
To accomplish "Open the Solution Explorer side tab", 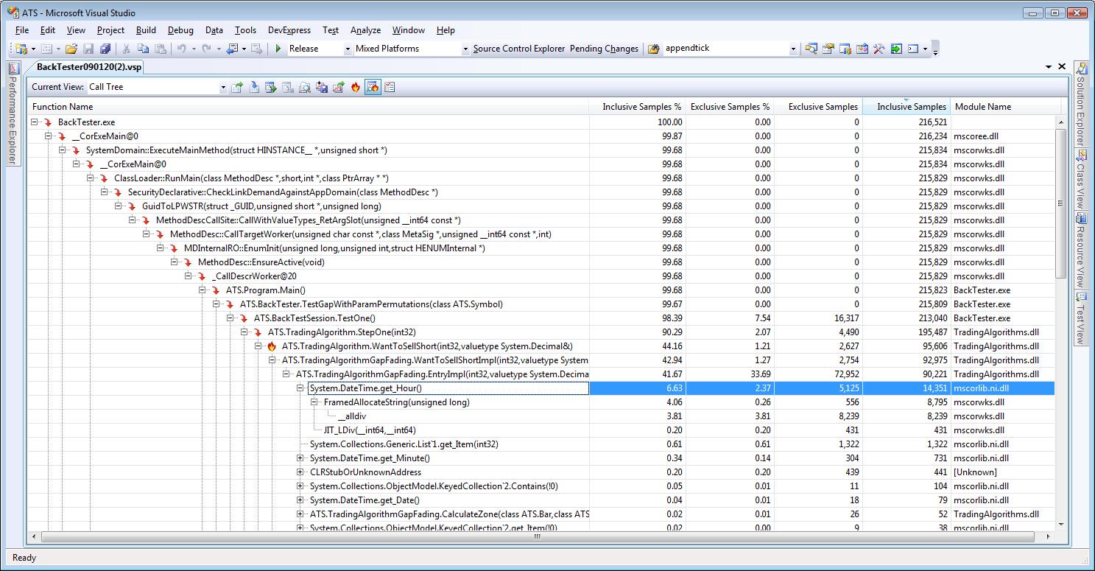I will pos(1082,103).
